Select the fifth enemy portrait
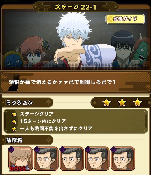 [123, 159]
